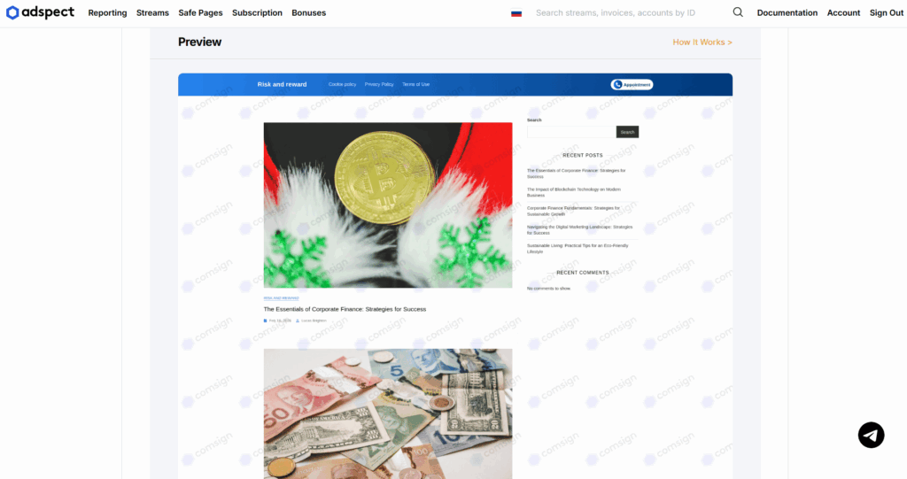
Task: Click the adspect logo icon
Action: (12, 12)
